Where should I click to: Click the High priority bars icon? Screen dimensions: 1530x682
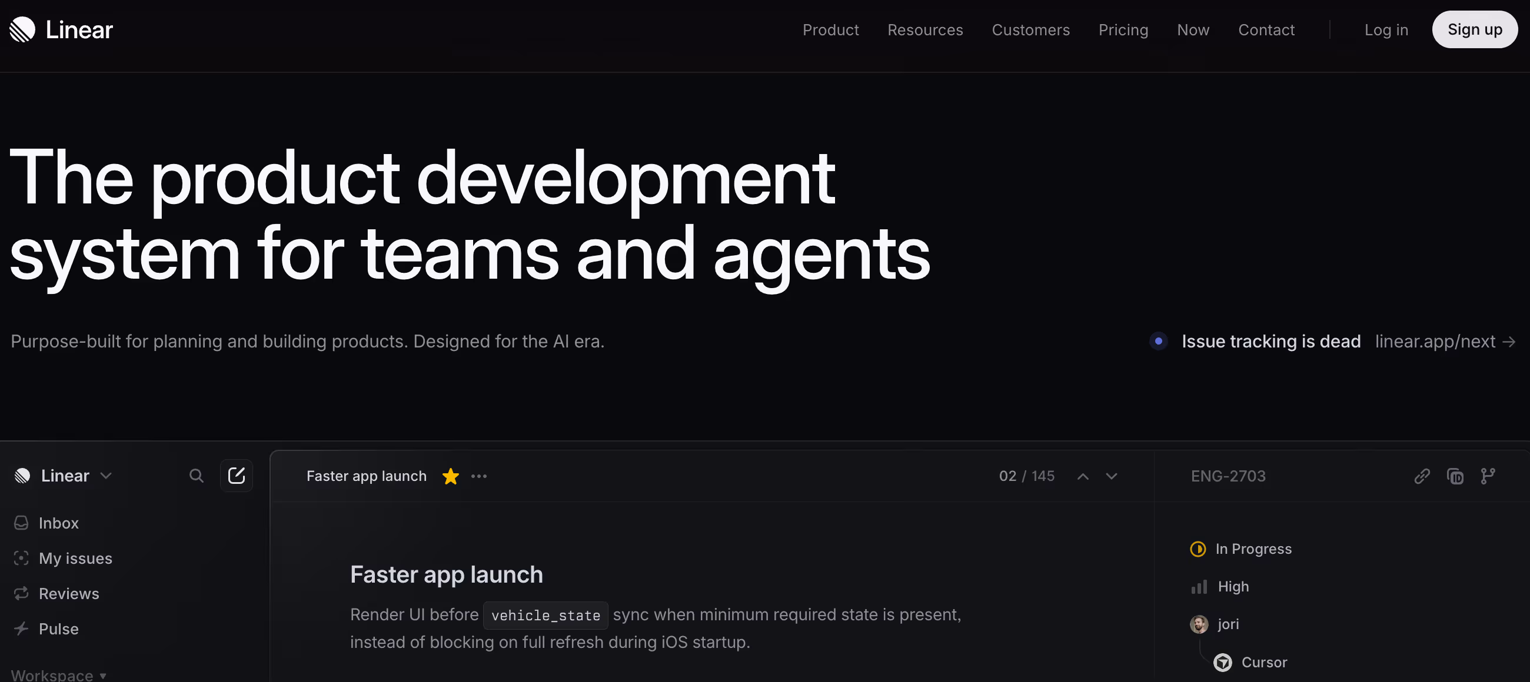tap(1199, 586)
